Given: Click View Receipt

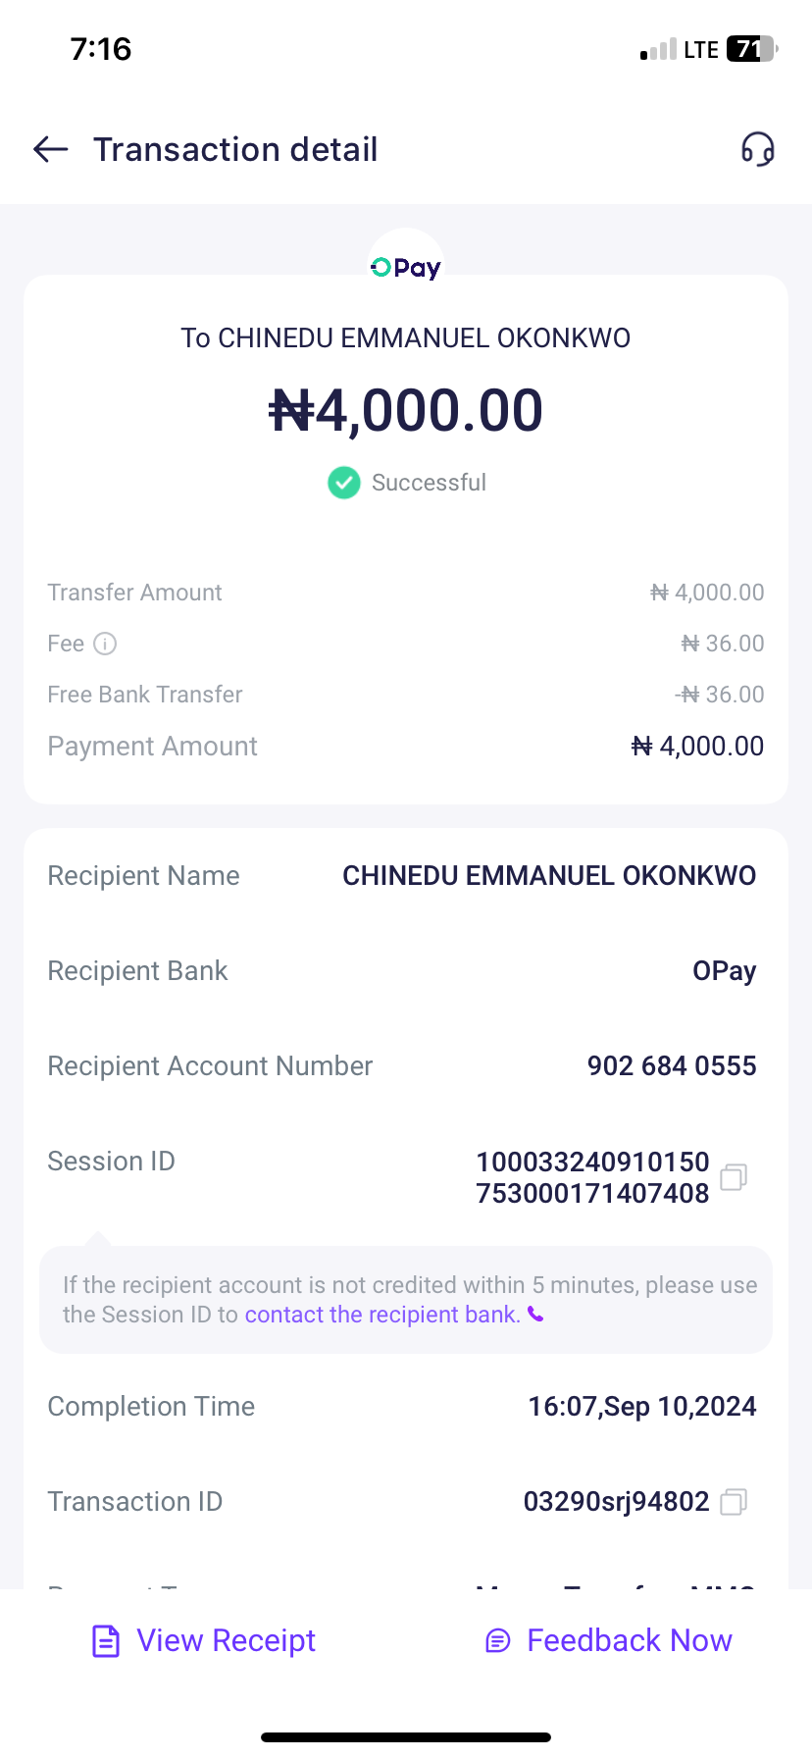Looking at the screenshot, I should click(226, 1640).
